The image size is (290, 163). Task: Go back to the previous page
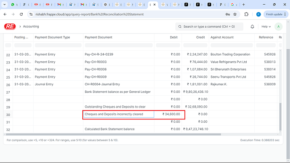5,14
